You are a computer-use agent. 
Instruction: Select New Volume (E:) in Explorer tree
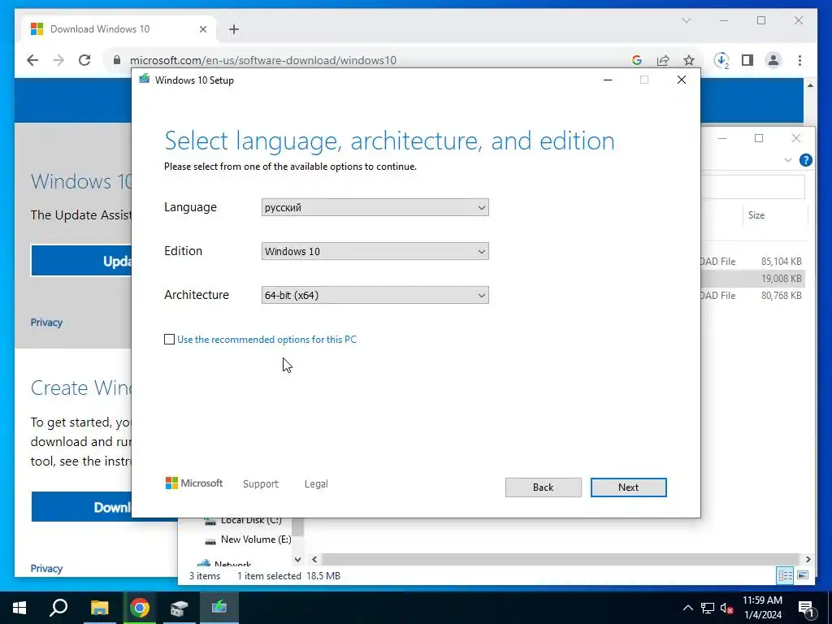point(249,539)
